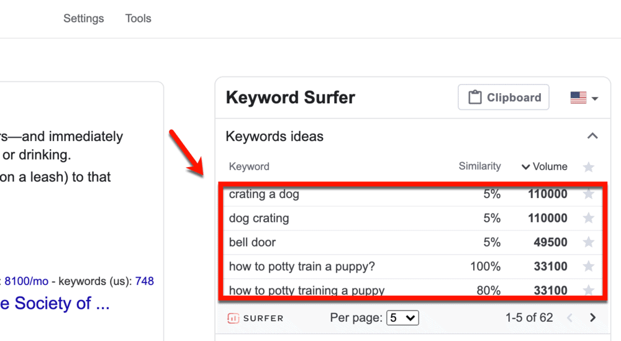The height and width of the screenshot is (341, 621).
Task: Open the Tools menu item
Action: click(138, 18)
